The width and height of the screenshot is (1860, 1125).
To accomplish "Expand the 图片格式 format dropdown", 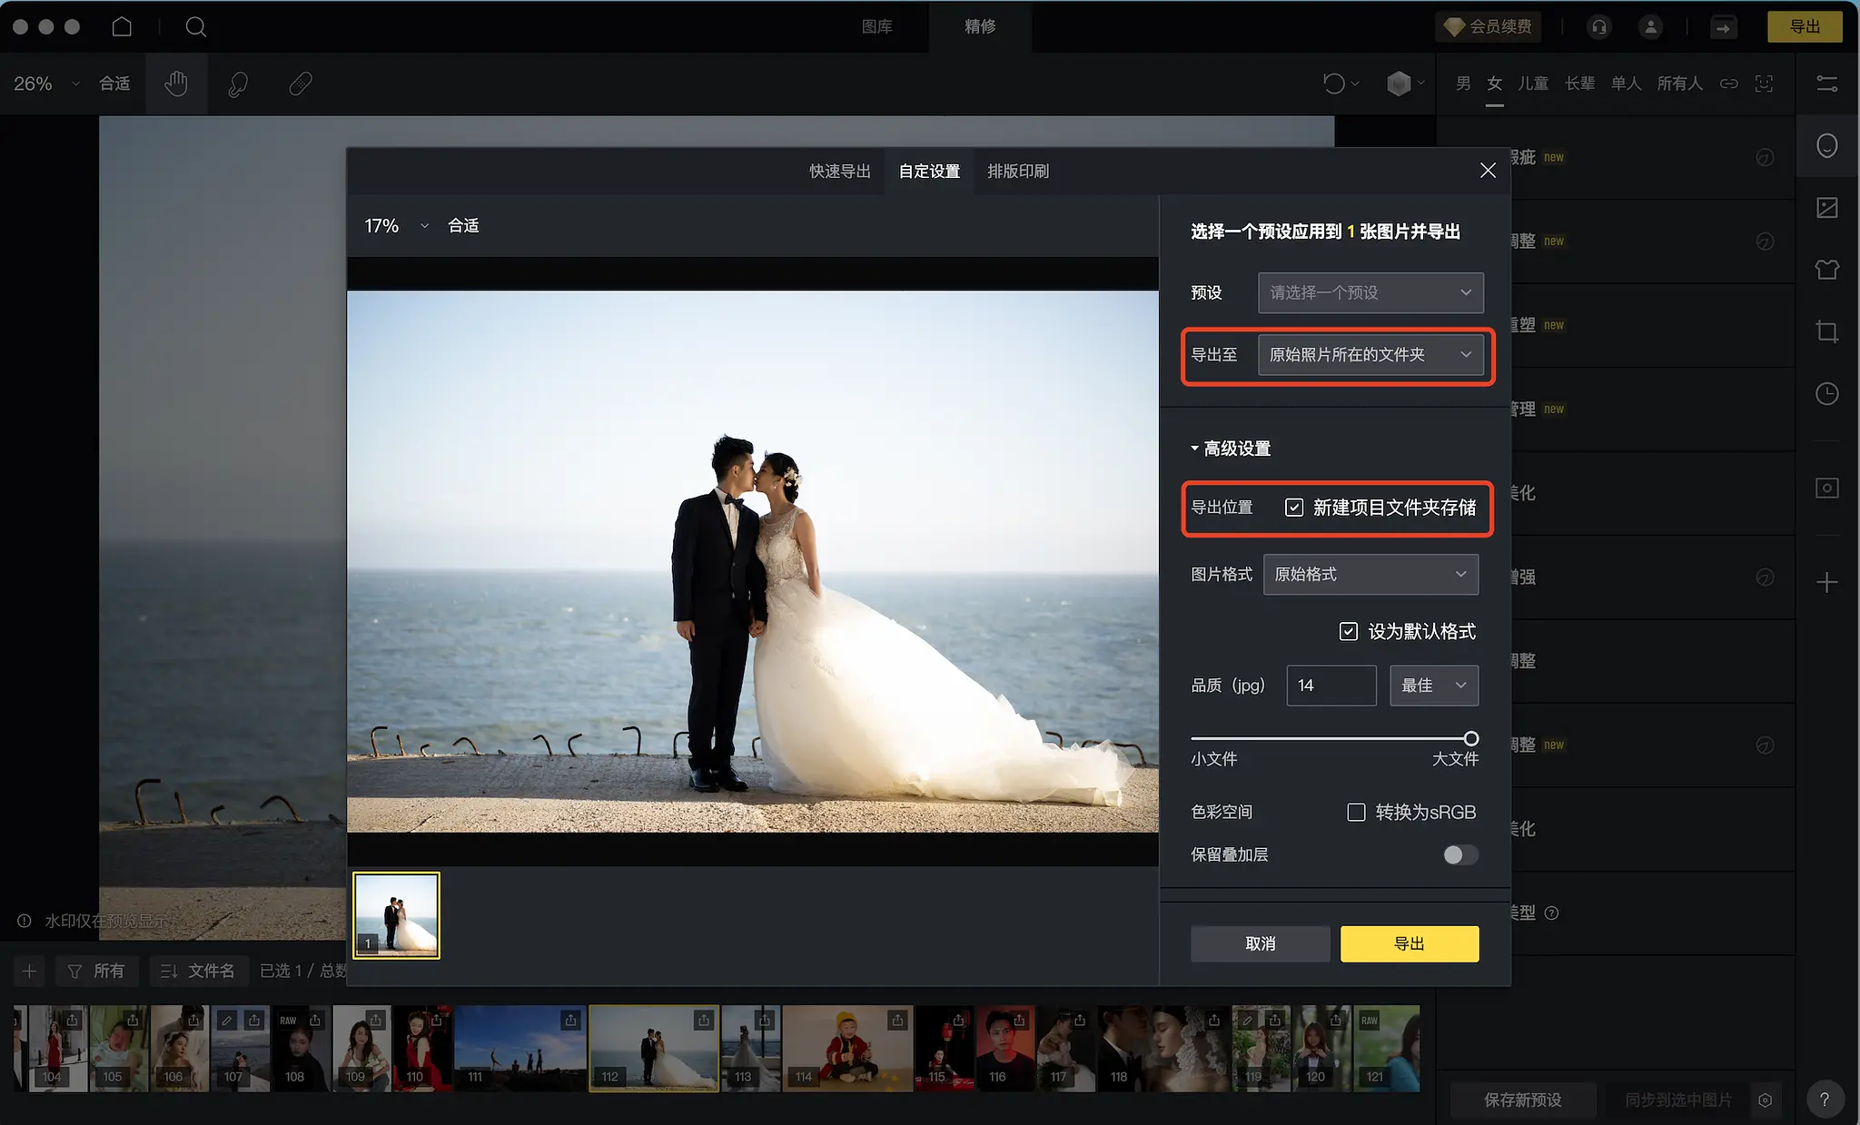I will coord(1370,574).
